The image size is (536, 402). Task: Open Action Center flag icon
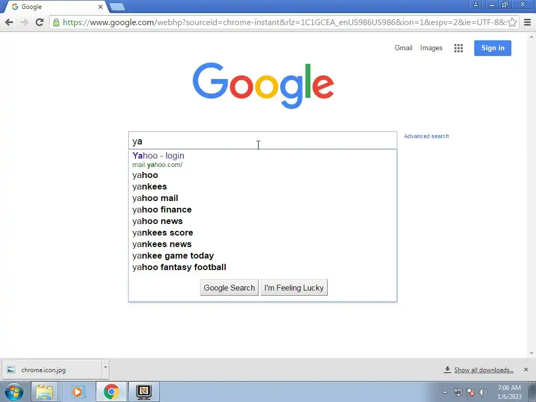[471, 392]
